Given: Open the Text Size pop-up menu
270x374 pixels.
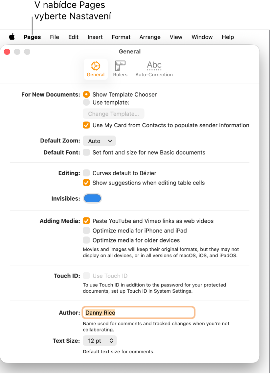Looking at the screenshot, I should click(100, 341).
